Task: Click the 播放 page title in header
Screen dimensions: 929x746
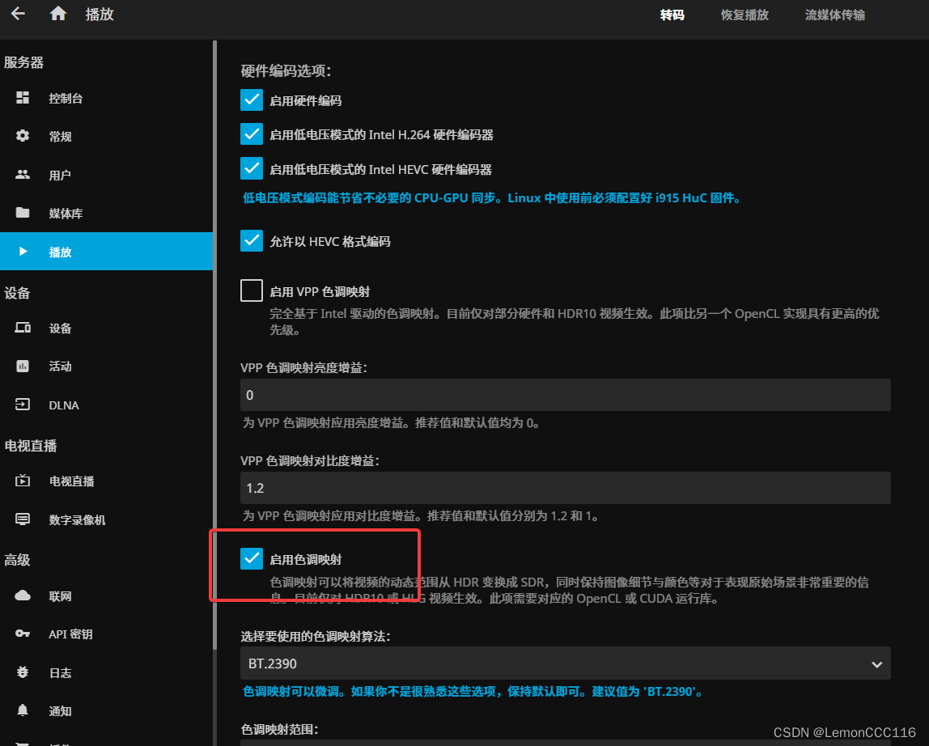Action: pos(100,14)
